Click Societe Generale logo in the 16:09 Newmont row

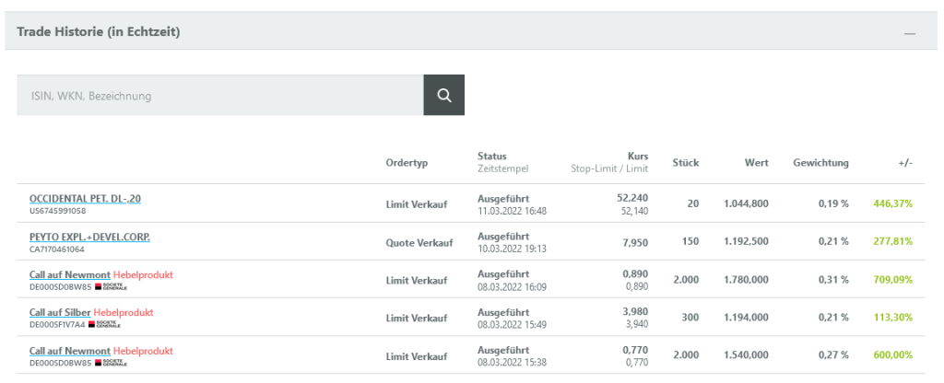click(x=109, y=286)
